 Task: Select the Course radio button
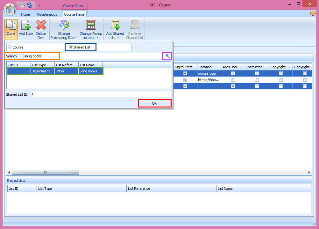10,47
